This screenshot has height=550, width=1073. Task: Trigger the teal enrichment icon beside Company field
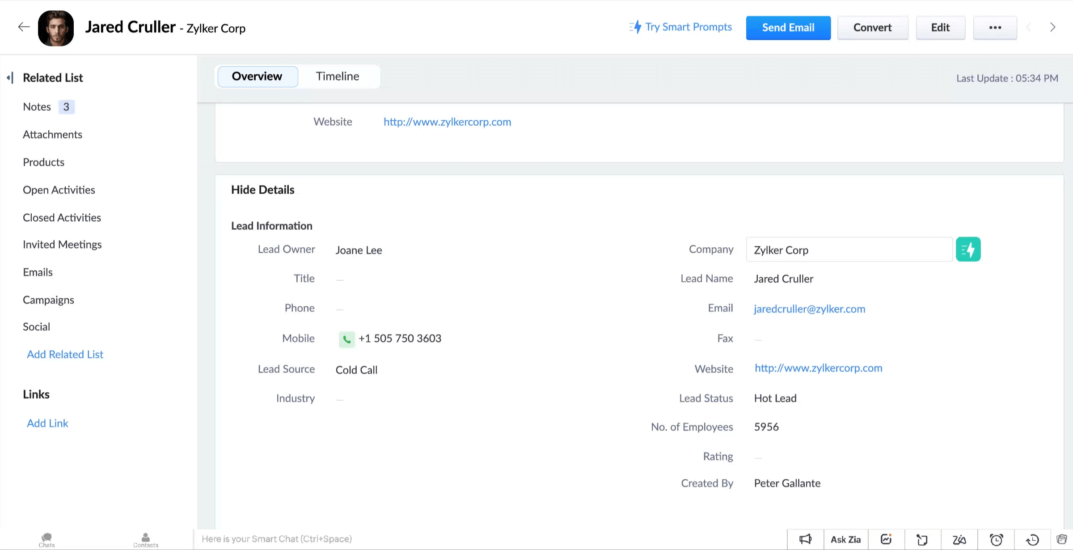(968, 249)
